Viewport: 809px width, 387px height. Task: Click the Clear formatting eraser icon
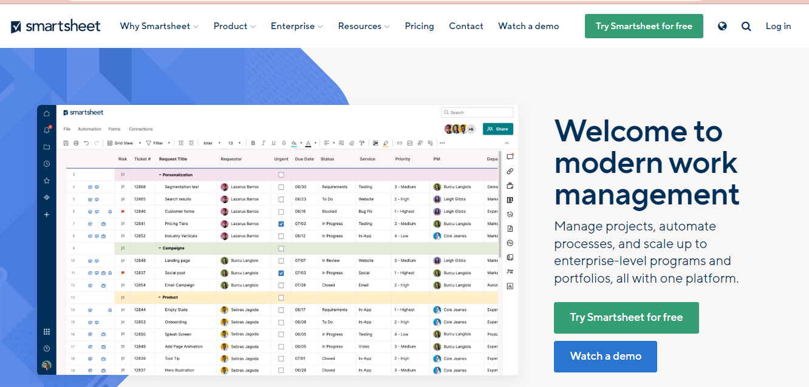click(x=352, y=143)
